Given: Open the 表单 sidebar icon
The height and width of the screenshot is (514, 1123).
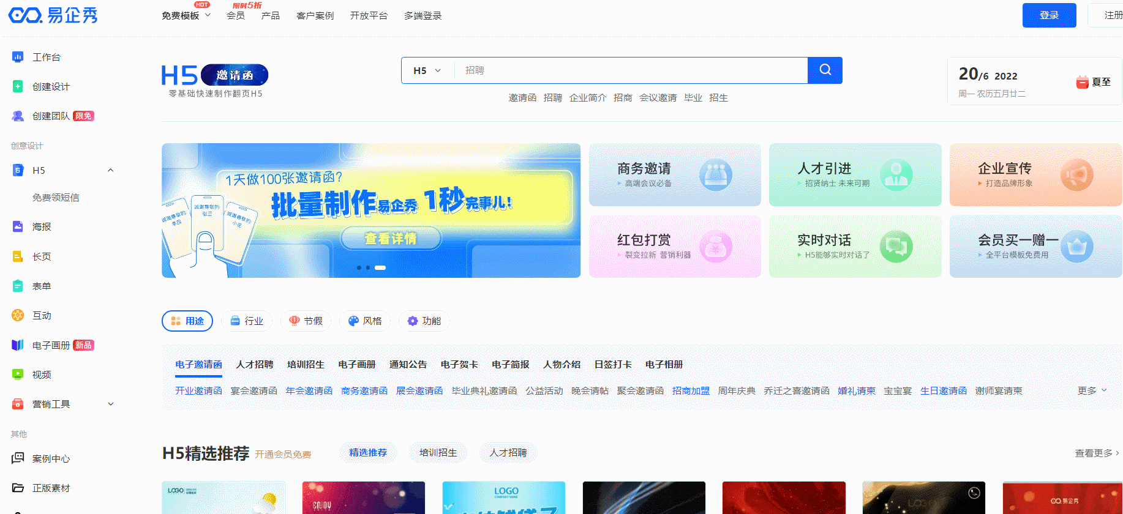Looking at the screenshot, I should click(18, 286).
